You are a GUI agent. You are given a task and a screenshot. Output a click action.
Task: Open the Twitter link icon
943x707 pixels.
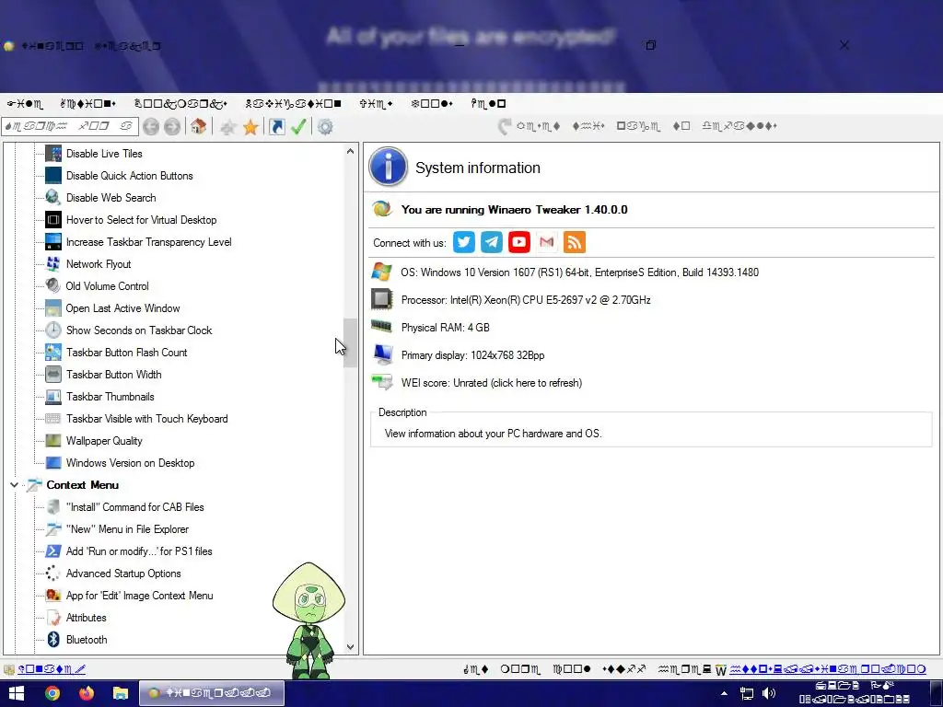tap(464, 242)
